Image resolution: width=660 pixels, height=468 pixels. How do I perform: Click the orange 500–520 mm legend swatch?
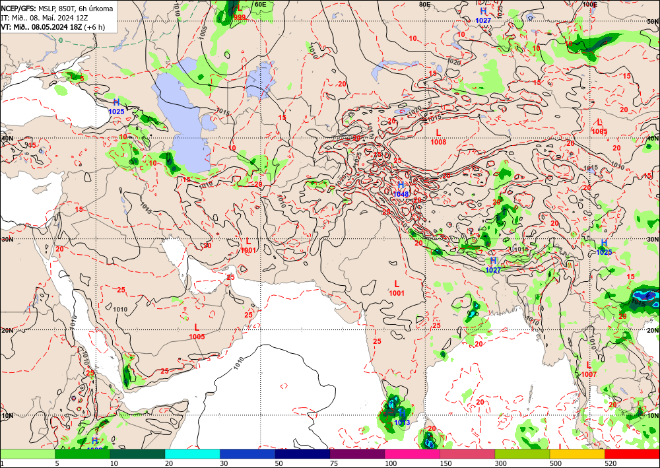coord(577,454)
